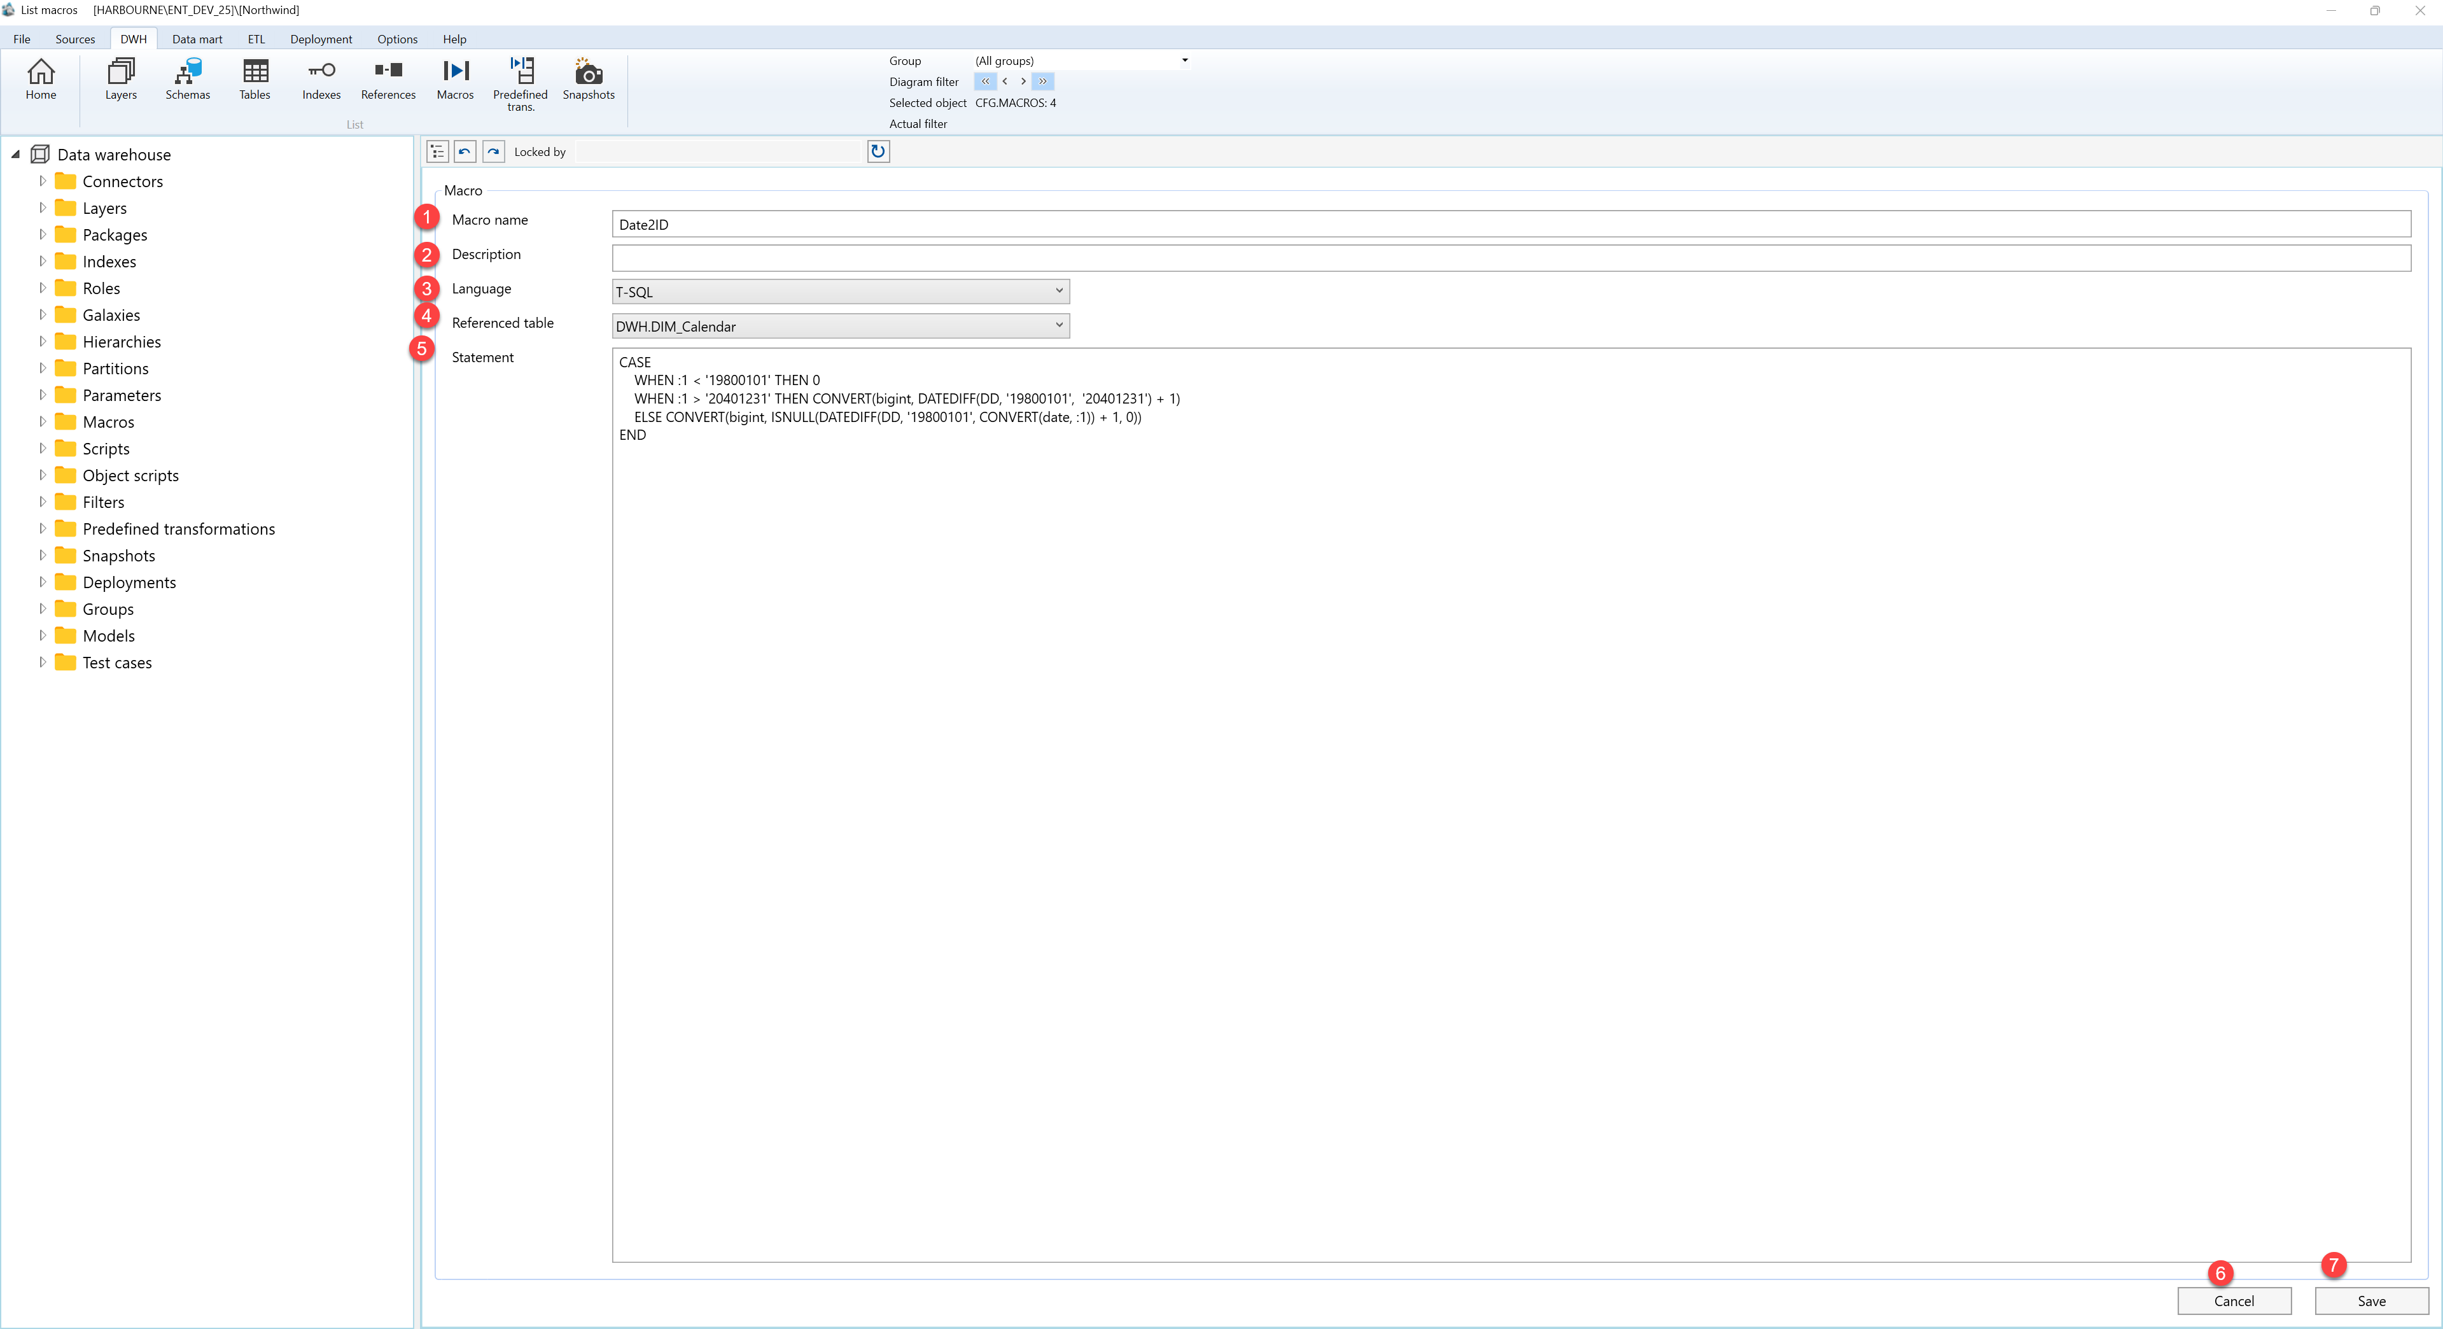This screenshot has width=2443, height=1329.
Task: Click the refresh lock icon
Action: click(878, 151)
